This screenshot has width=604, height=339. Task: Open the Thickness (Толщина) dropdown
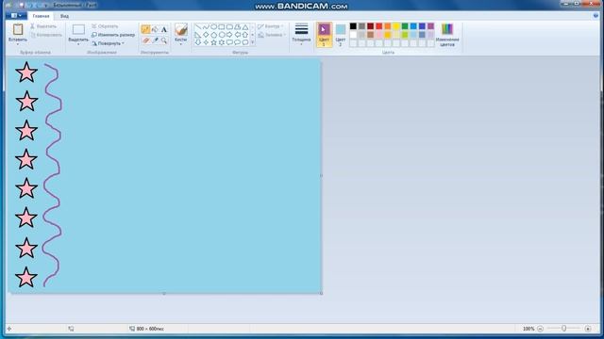[301, 35]
